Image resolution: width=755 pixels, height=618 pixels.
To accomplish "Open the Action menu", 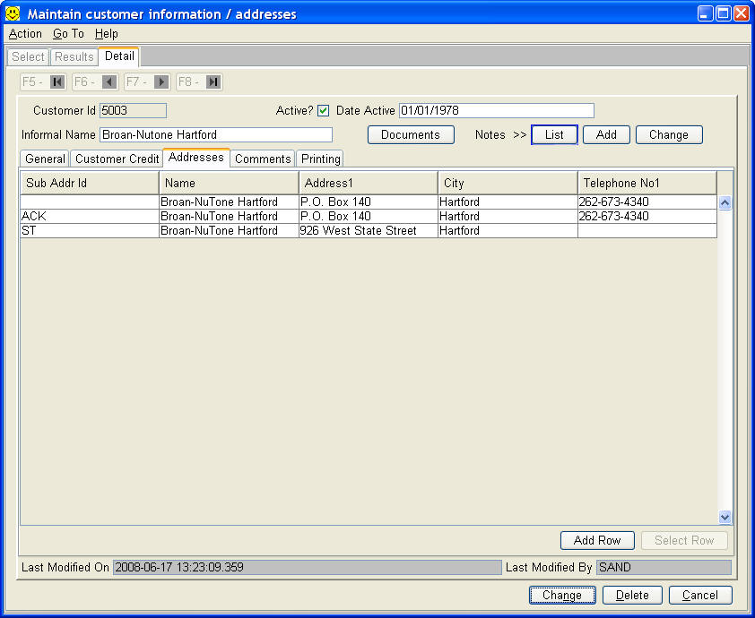I will point(25,34).
